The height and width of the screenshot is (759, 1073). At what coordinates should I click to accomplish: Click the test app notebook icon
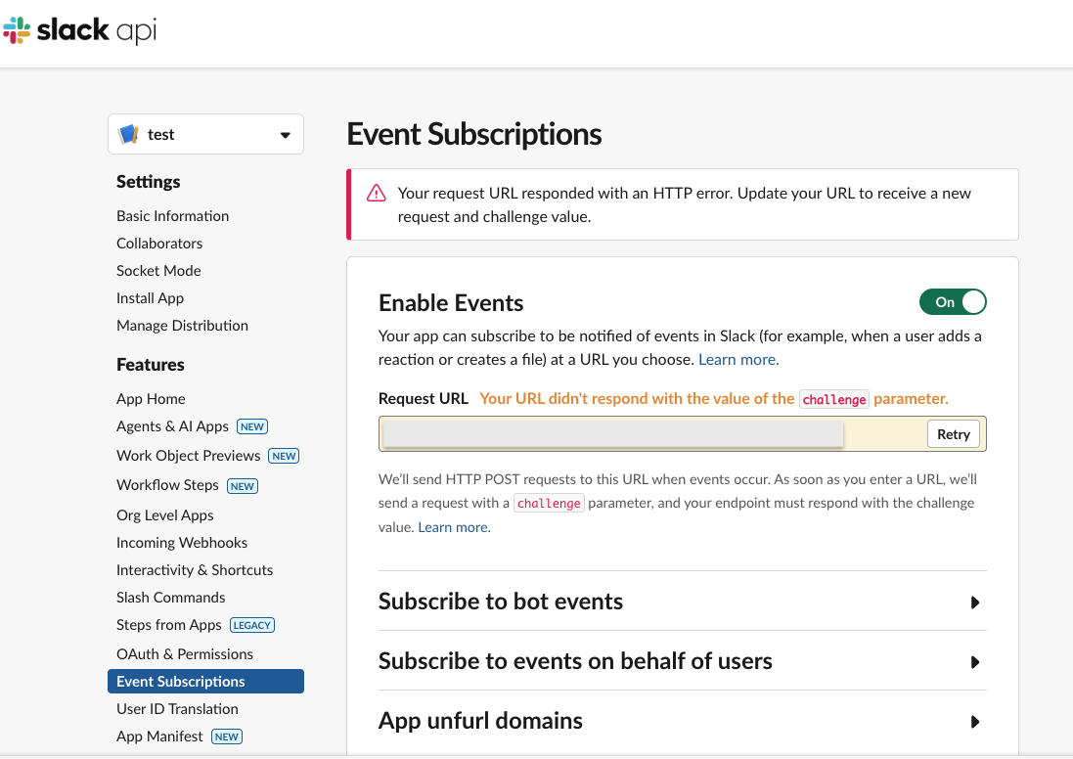[x=128, y=135]
